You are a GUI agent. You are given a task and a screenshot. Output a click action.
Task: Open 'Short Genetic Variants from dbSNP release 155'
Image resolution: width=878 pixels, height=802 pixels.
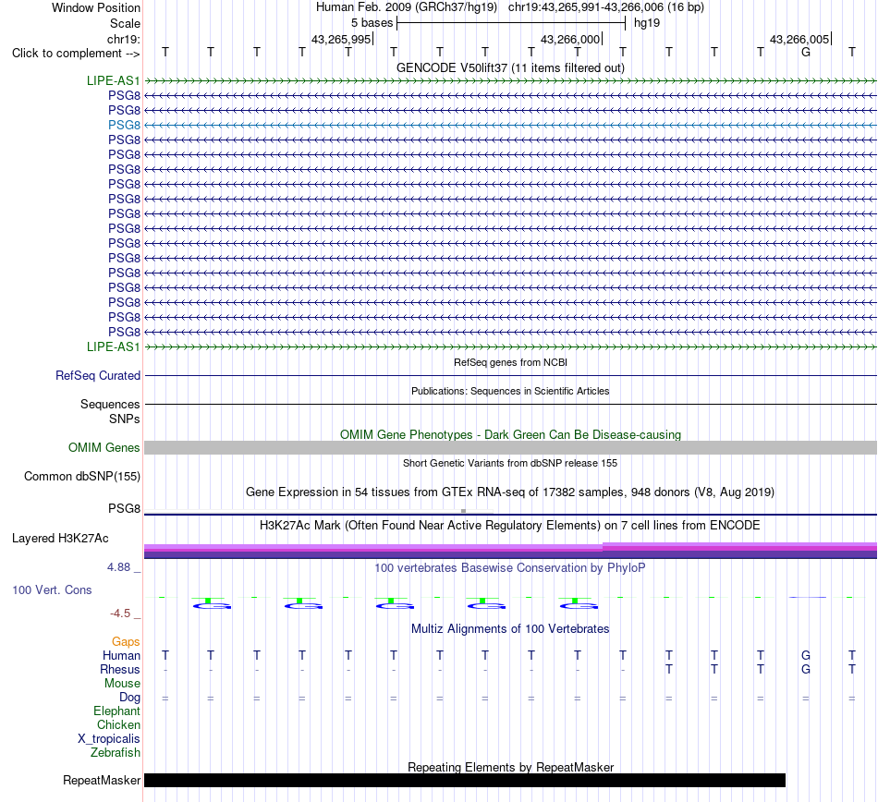tap(510, 464)
